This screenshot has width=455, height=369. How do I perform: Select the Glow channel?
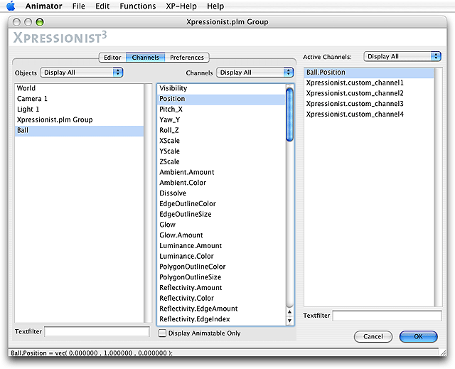click(221, 225)
